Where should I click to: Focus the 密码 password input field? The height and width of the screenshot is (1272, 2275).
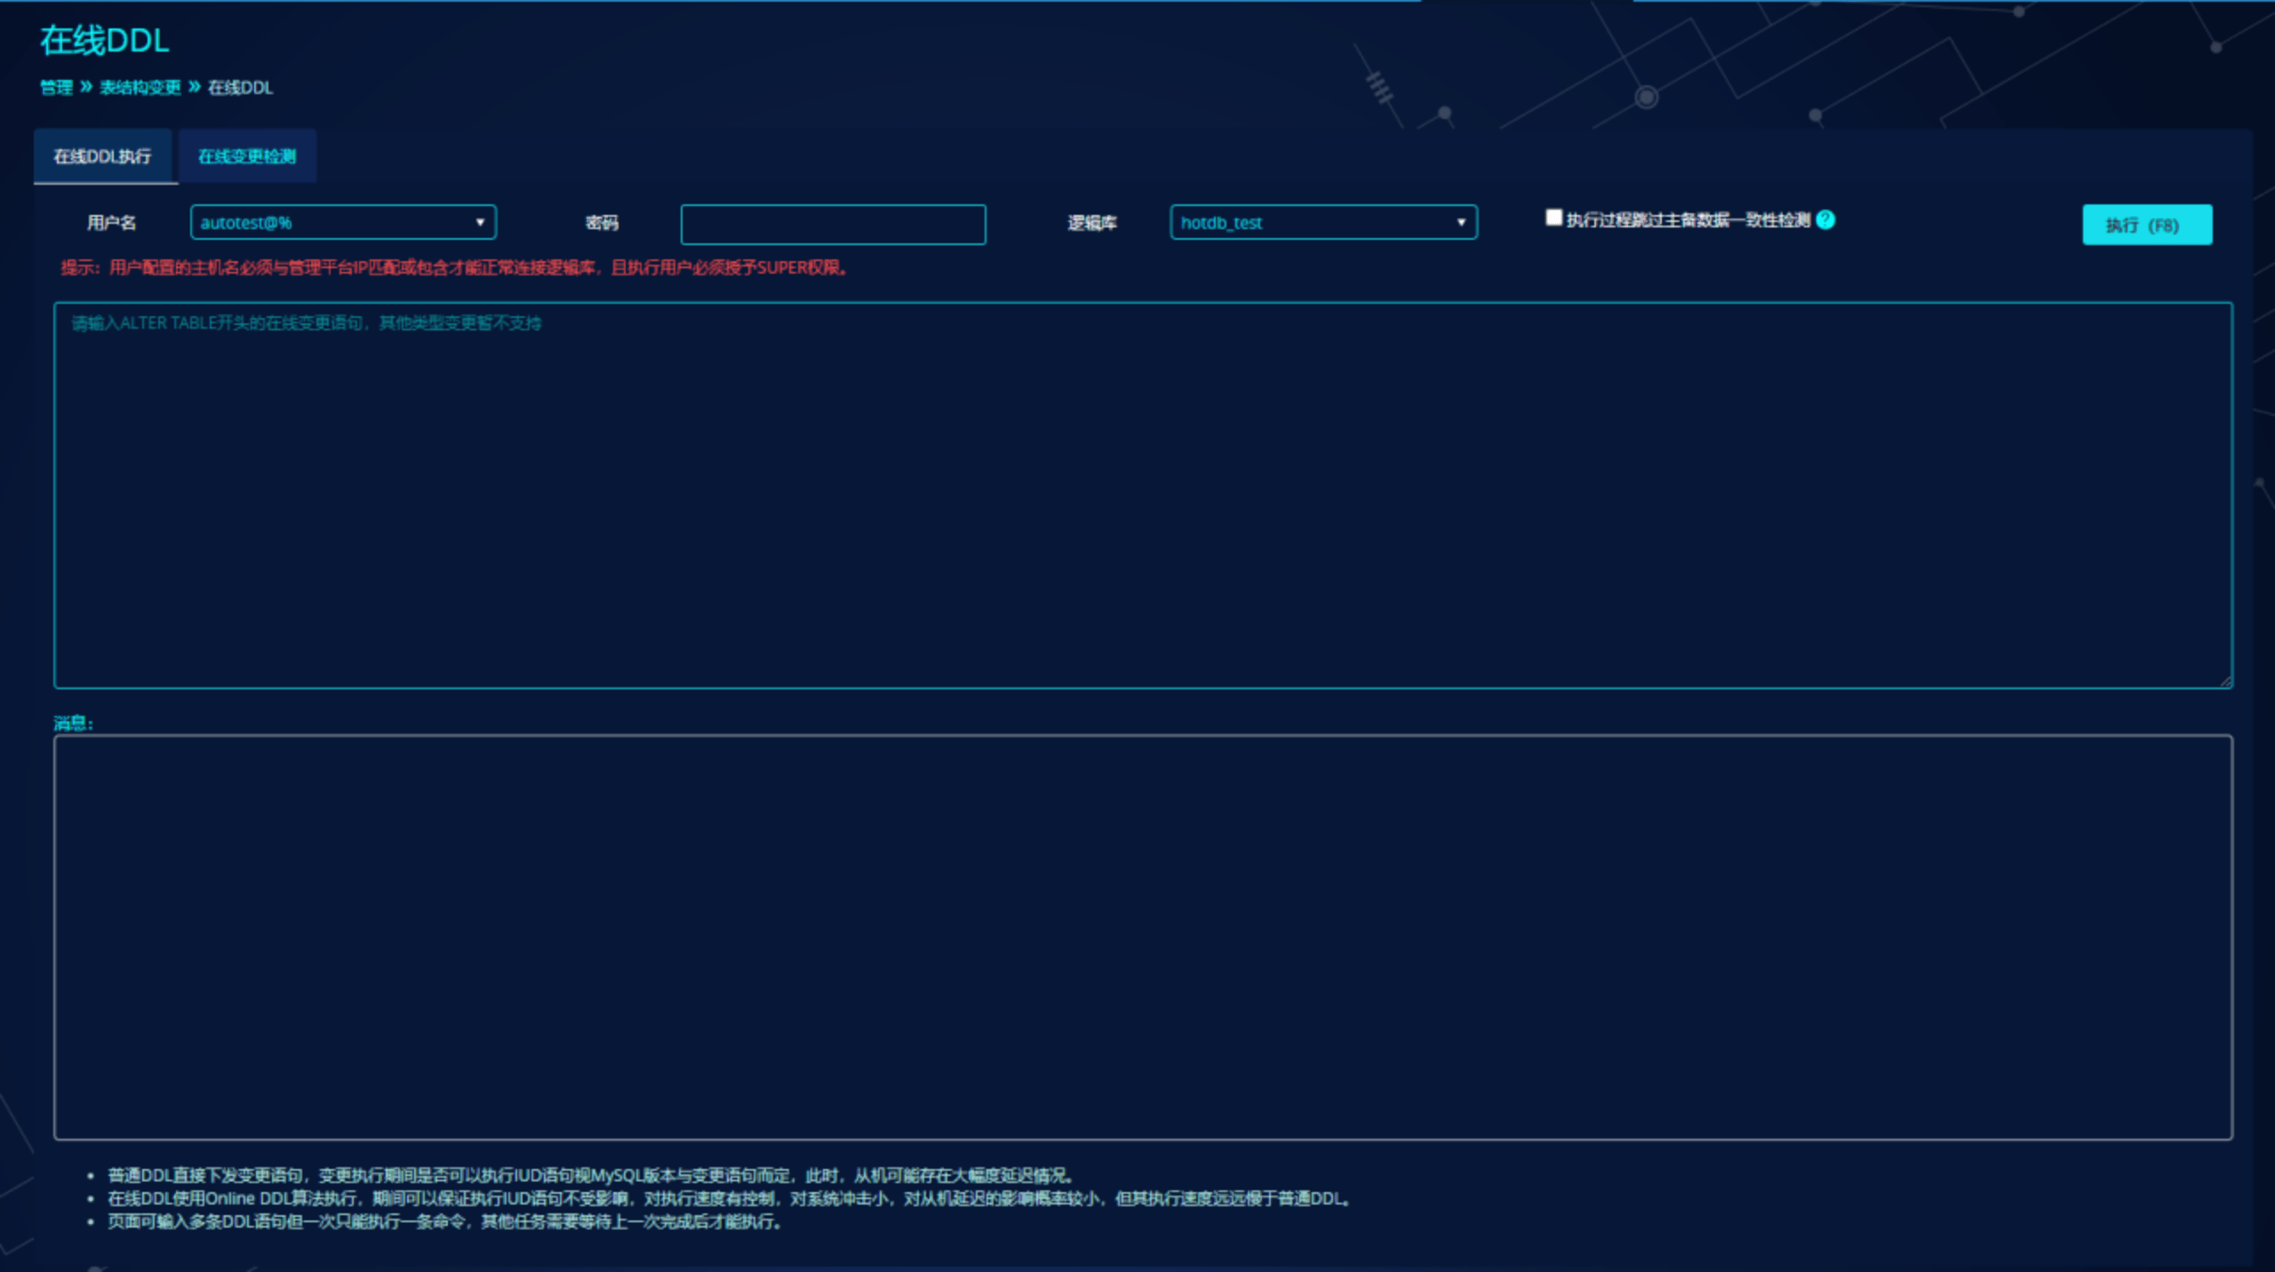(x=833, y=225)
